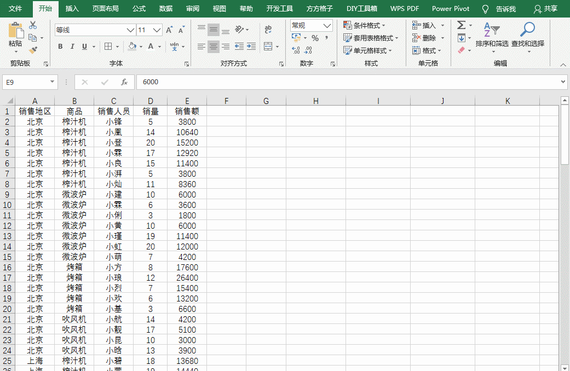Apply comma style
The width and height of the screenshot is (570, 371).
click(x=326, y=38)
